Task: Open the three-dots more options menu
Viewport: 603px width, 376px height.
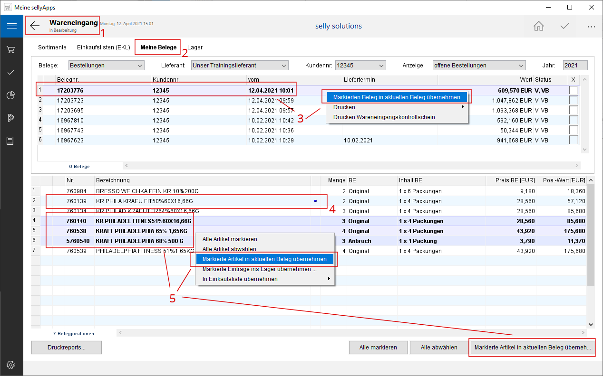Action: click(591, 27)
